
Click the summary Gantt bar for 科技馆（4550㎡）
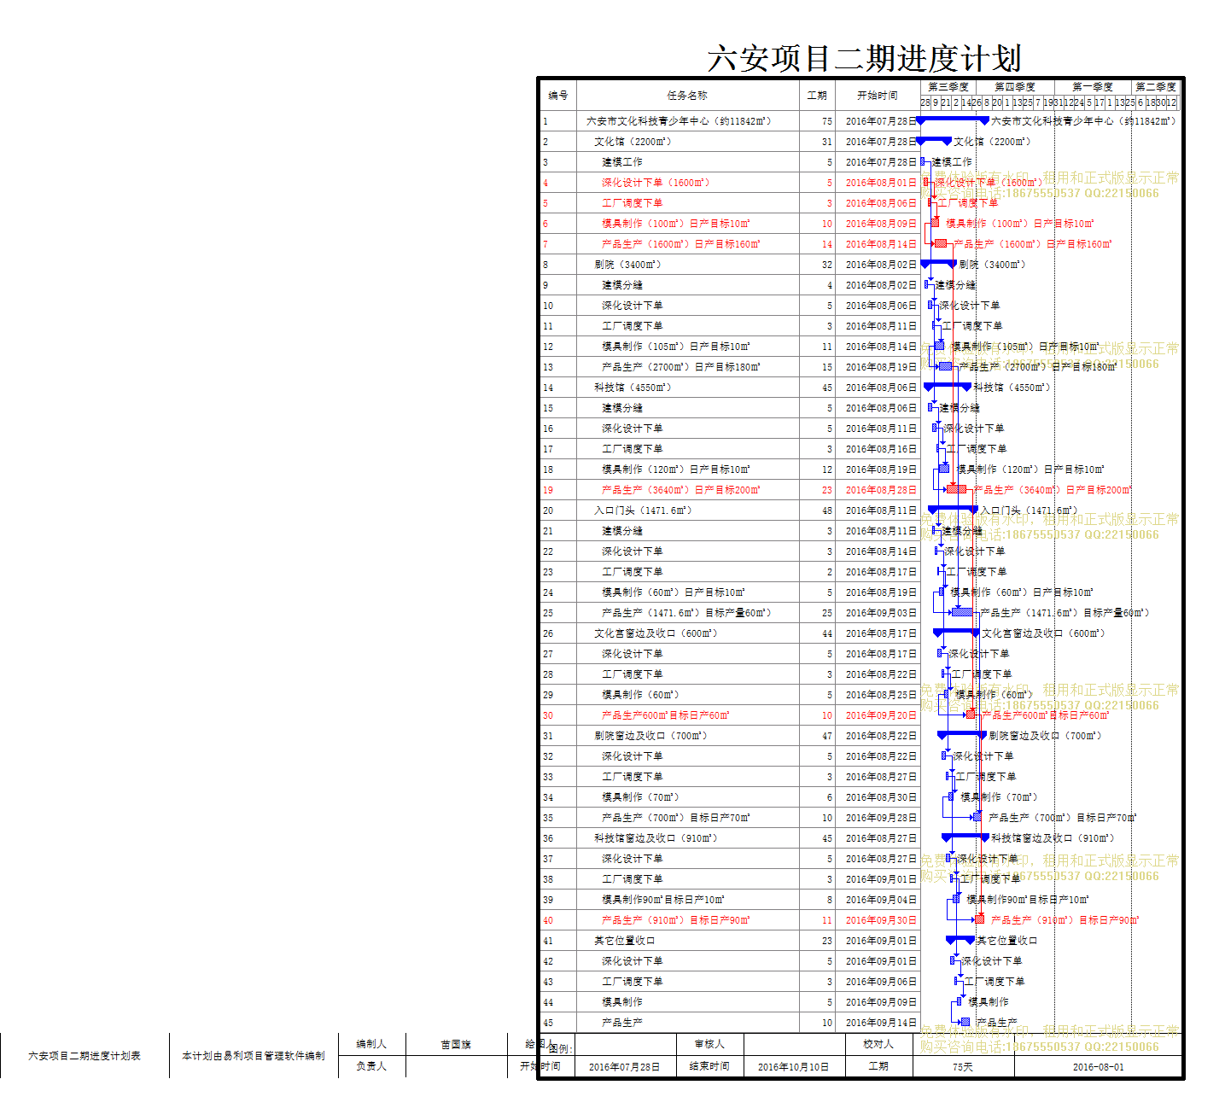948,387
